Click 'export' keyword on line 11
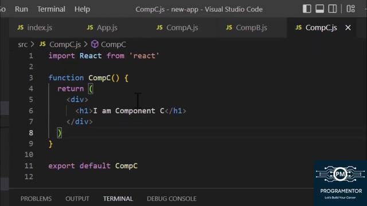 click(61, 166)
